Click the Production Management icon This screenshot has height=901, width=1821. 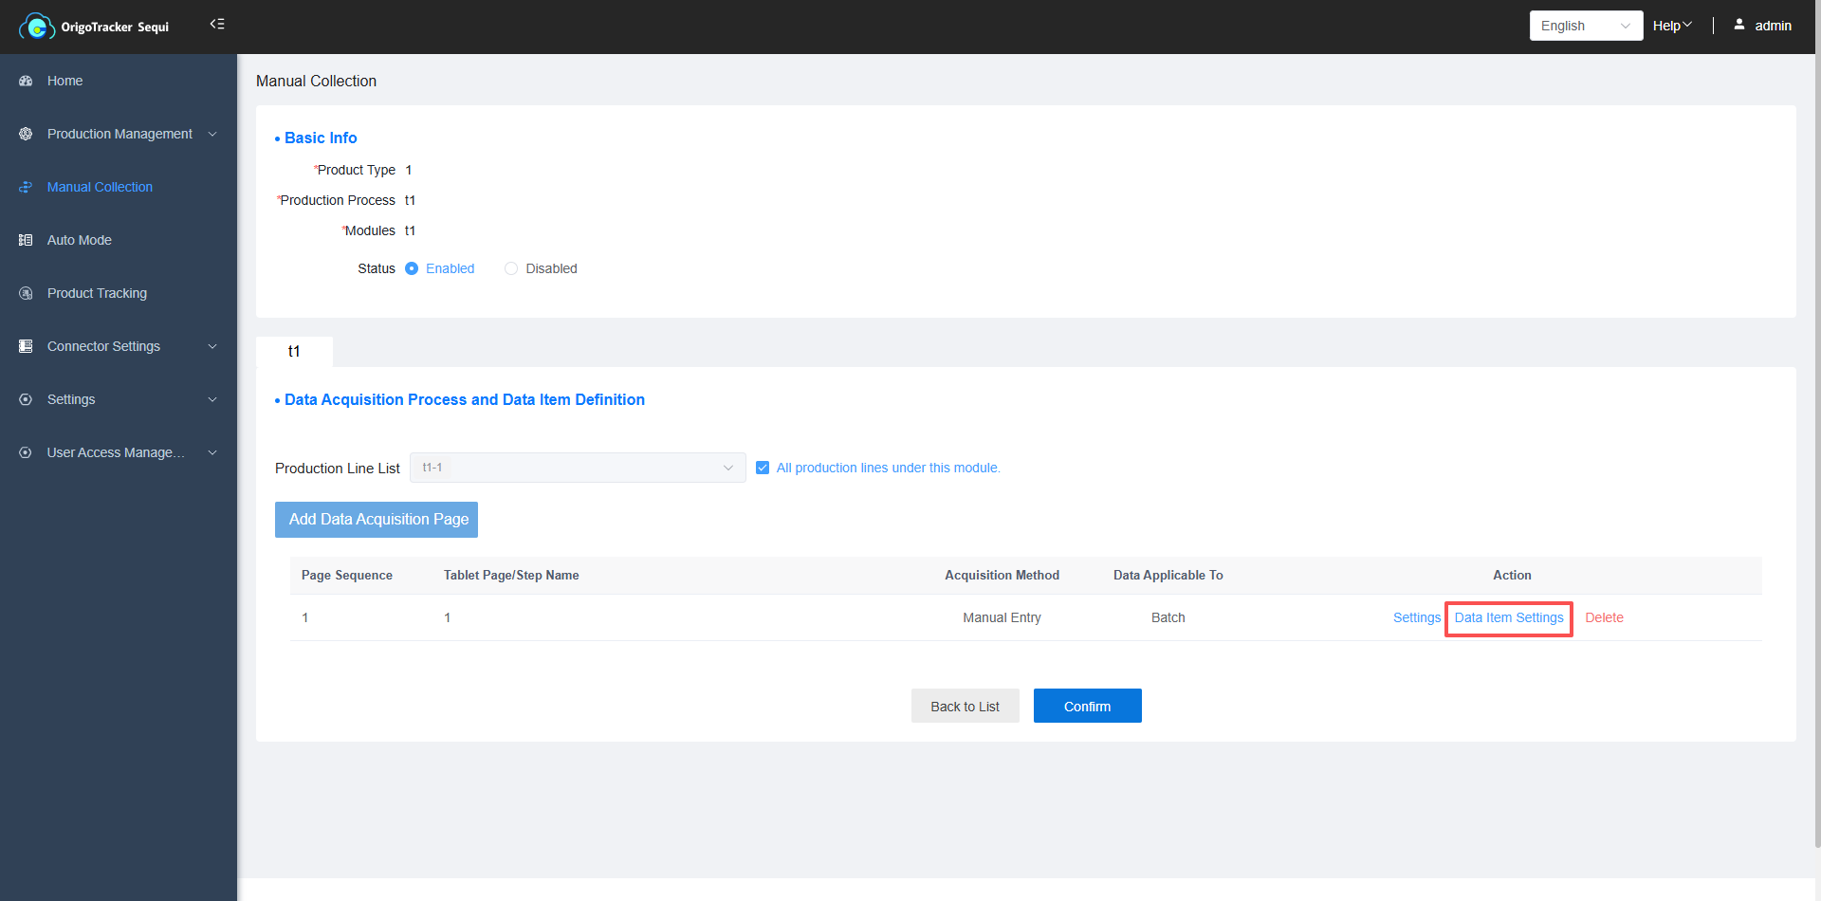26,134
